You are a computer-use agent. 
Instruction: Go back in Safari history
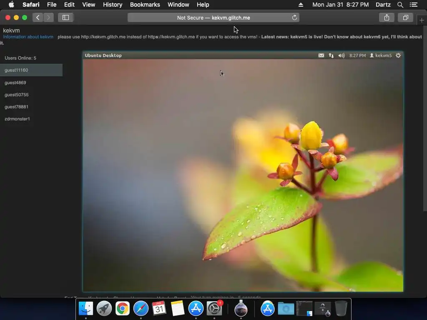[x=38, y=17]
